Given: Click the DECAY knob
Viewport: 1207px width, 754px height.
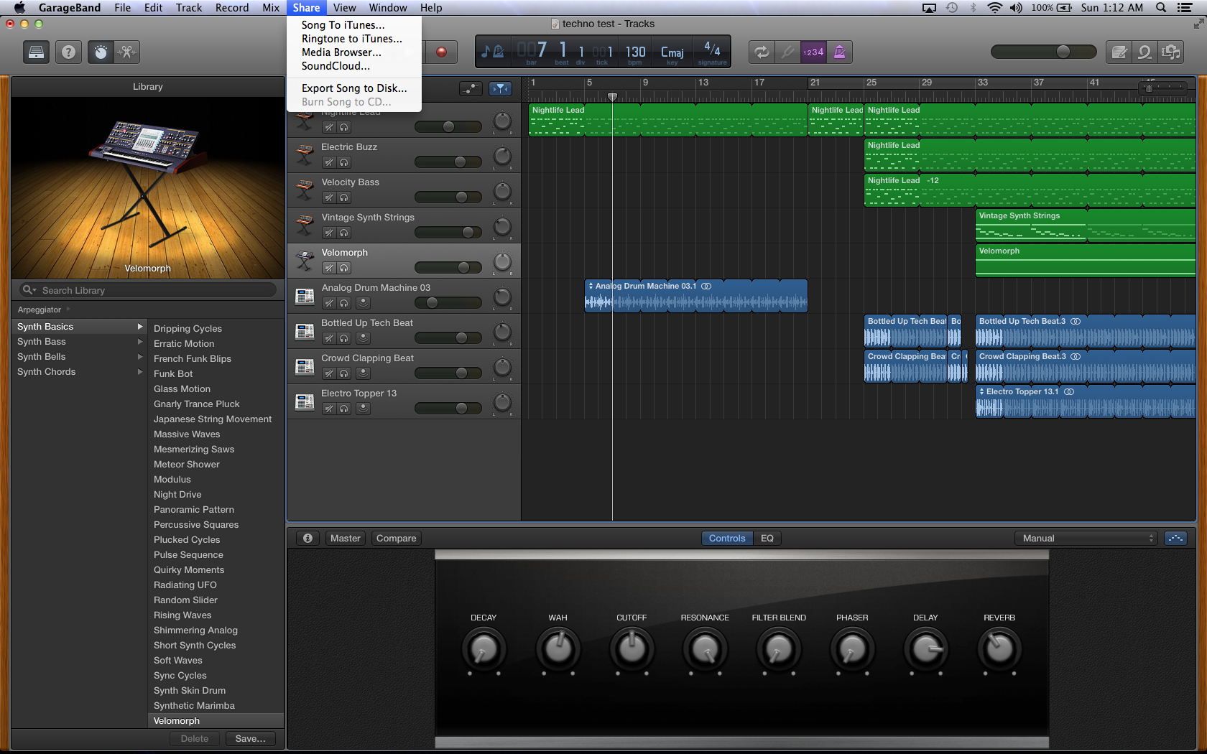Looking at the screenshot, I should tap(484, 649).
